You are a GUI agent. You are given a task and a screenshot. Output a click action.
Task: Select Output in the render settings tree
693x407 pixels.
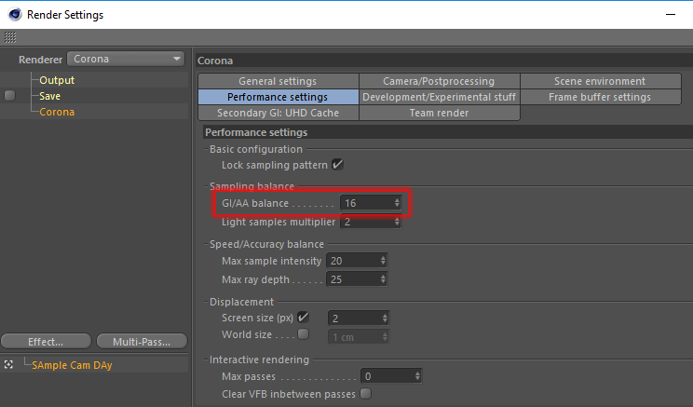pos(57,80)
